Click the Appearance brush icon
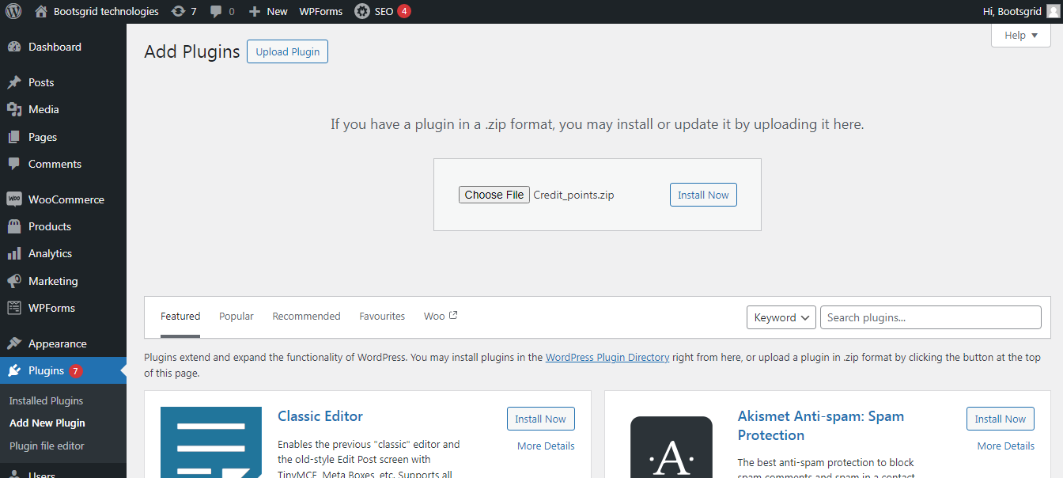The width and height of the screenshot is (1063, 478). 13,343
